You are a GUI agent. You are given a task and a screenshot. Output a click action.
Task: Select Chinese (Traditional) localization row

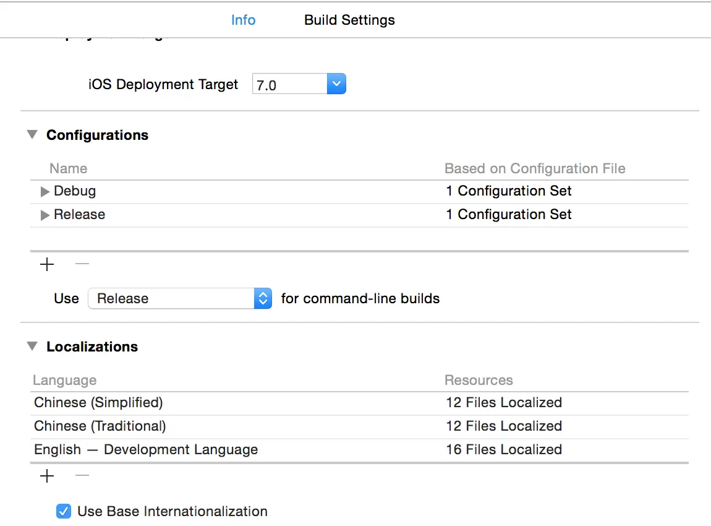click(100, 426)
